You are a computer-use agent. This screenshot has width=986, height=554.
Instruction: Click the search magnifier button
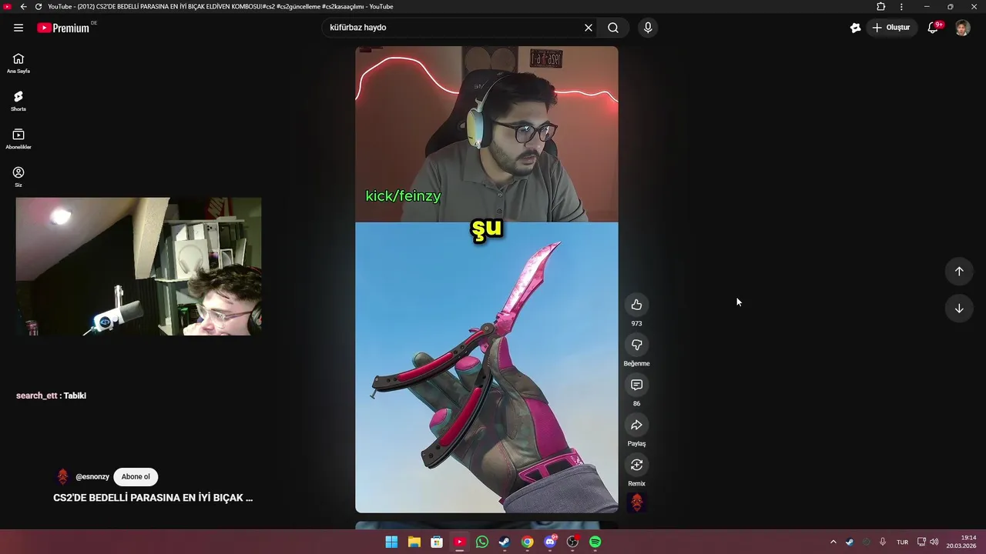point(613,28)
